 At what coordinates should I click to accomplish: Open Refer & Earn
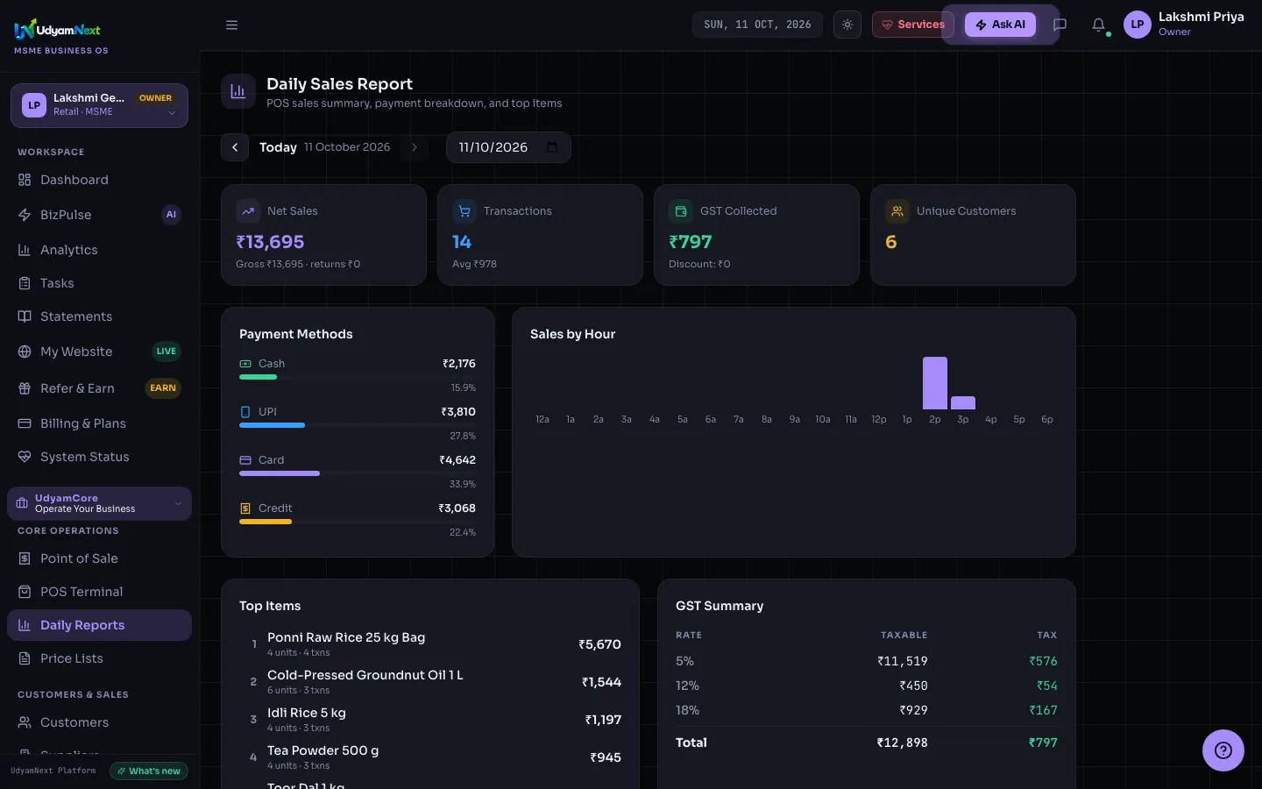tap(99, 388)
